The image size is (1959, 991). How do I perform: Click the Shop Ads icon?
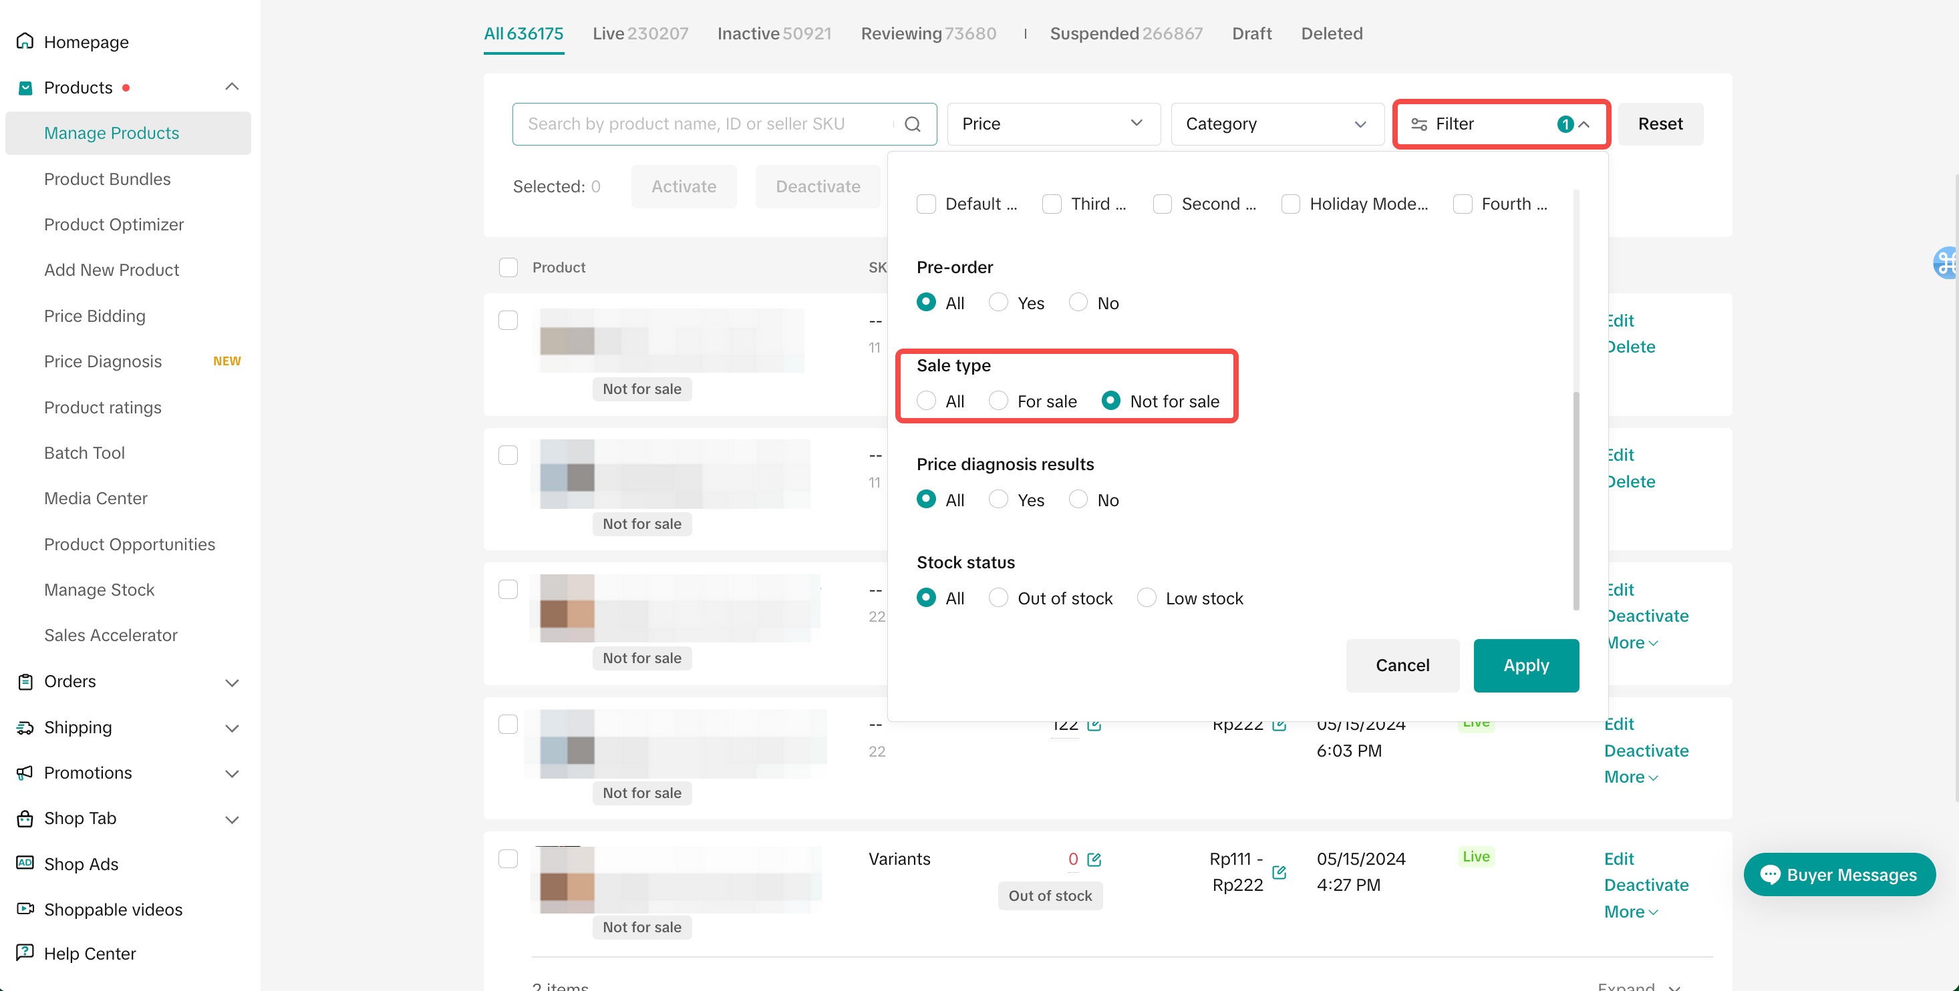tap(25, 863)
